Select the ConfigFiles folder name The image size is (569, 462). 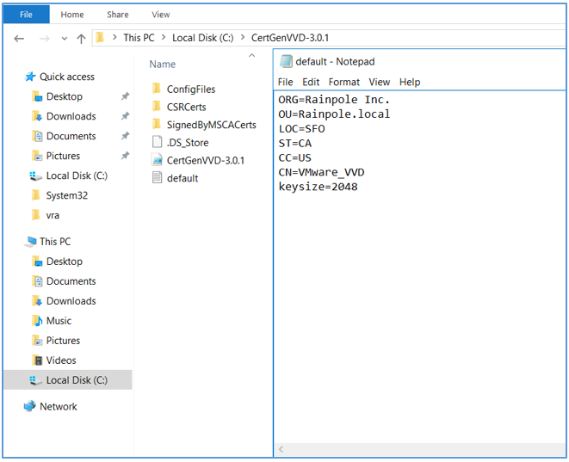click(x=191, y=89)
